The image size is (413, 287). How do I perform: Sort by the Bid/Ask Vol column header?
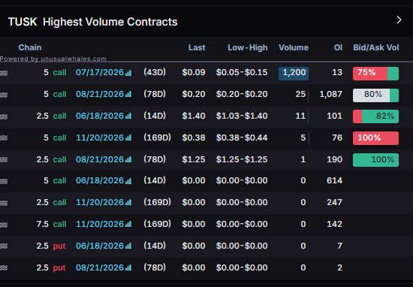376,47
